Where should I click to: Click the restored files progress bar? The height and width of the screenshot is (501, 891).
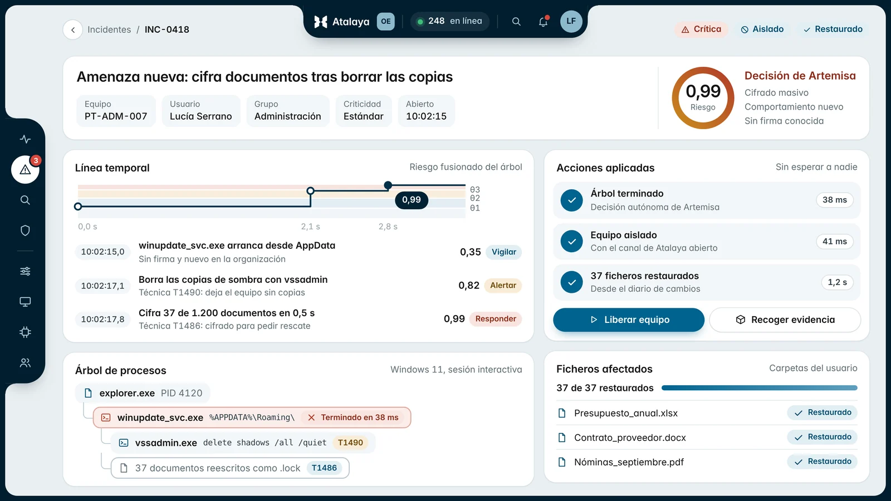(x=760, y=388)
